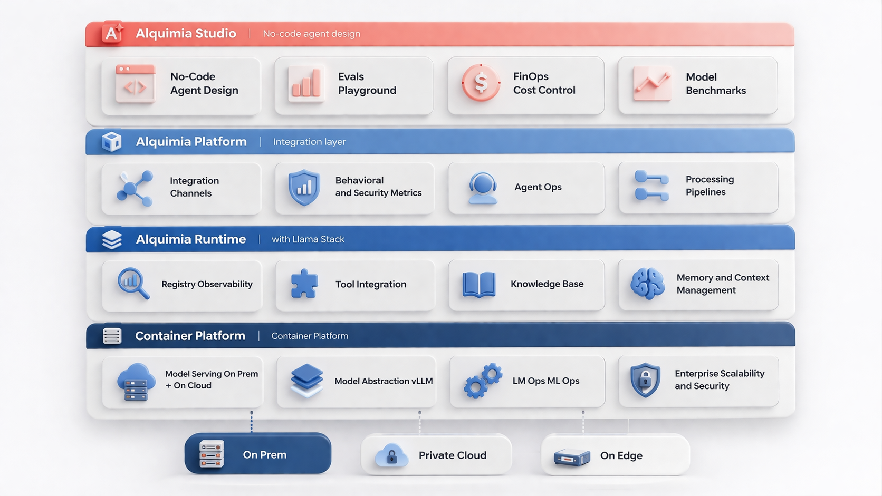Click the Evals Playground bar chart icon

pos(306,84)
